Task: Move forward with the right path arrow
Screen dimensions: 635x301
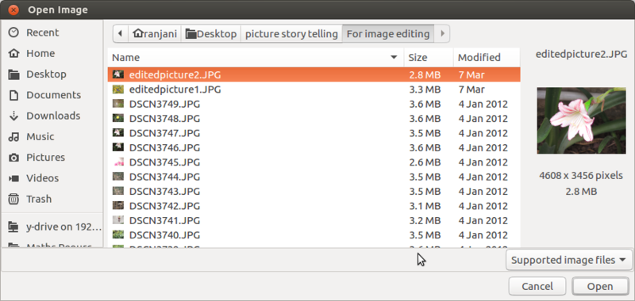Action: point(442,33)
